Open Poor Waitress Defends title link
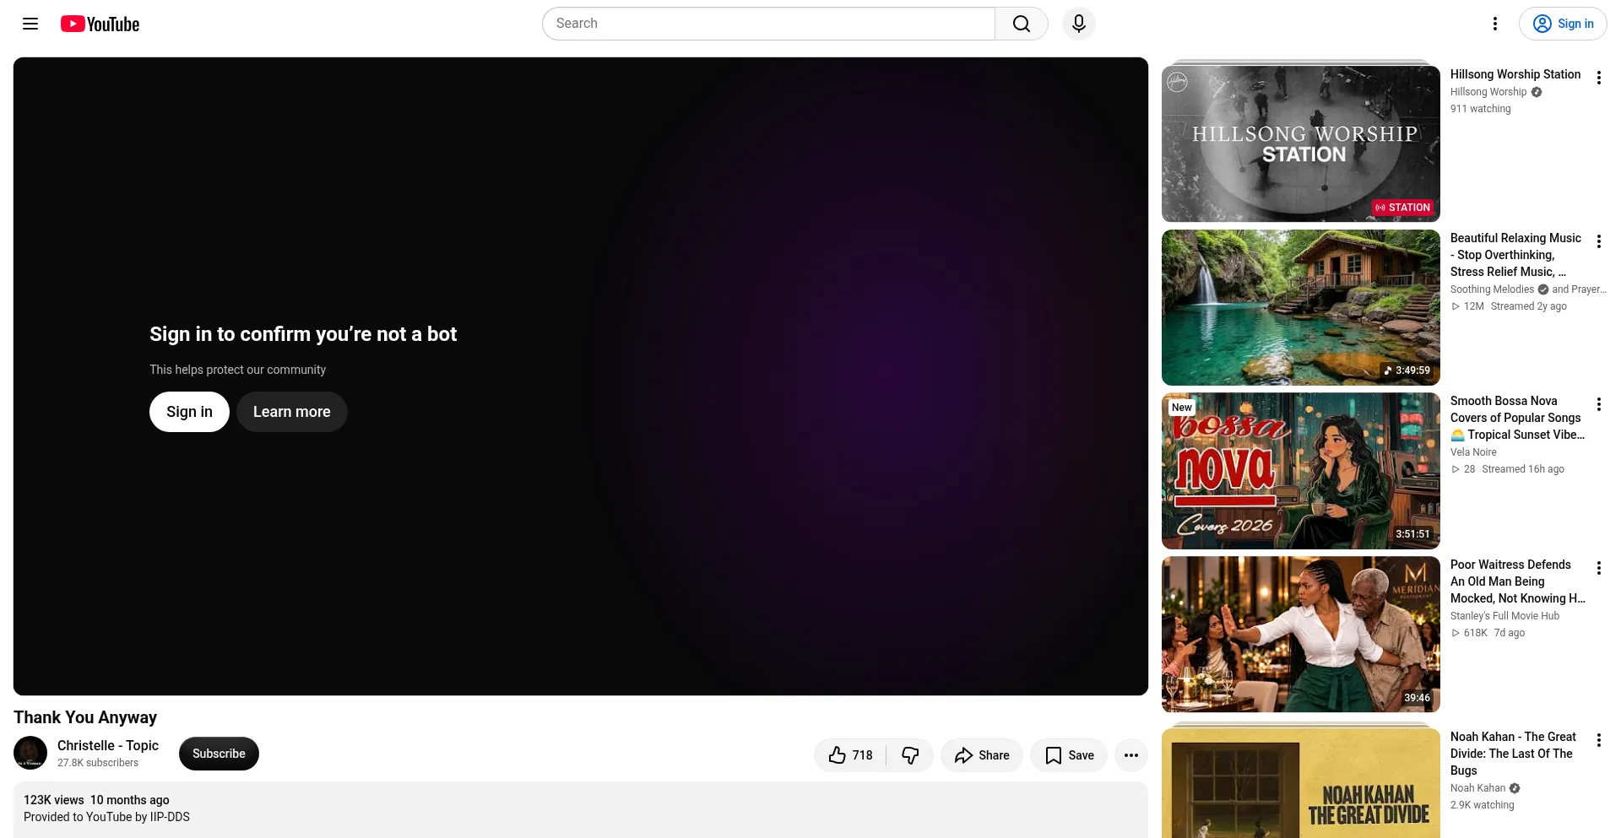Image resolution: width=1621 pixels, height=838 pixels. 1517,581
